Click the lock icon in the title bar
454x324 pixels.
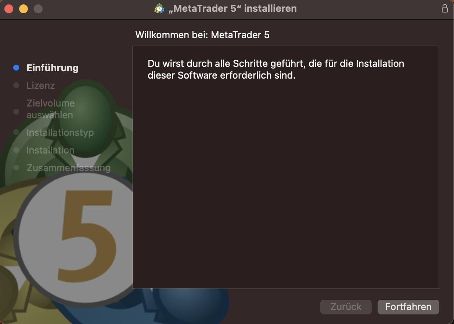click(445, 8)
